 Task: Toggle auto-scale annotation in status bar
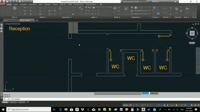(165, 105)
